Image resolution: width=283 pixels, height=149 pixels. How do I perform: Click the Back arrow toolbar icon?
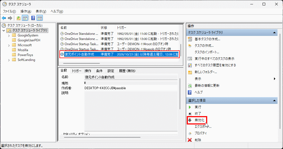tap(4, 18)
